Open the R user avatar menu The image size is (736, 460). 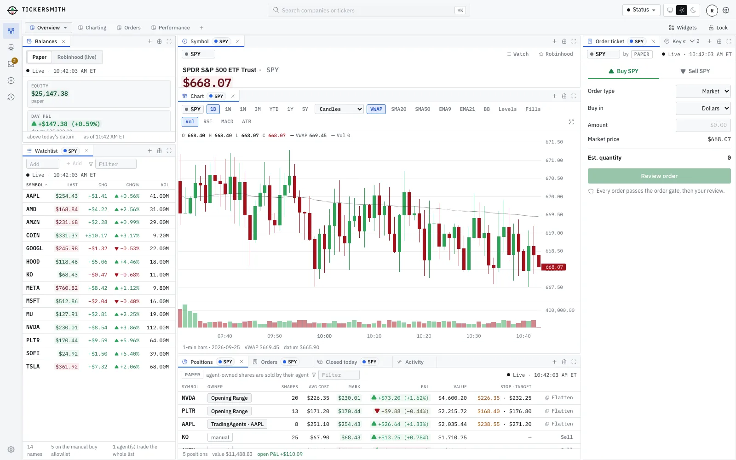tap(712, 10)
